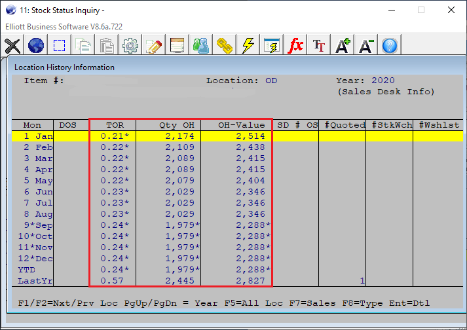Open the globe web toolbar icon
467x330 pixels.
pyautogui.click(x=36, y=46)
